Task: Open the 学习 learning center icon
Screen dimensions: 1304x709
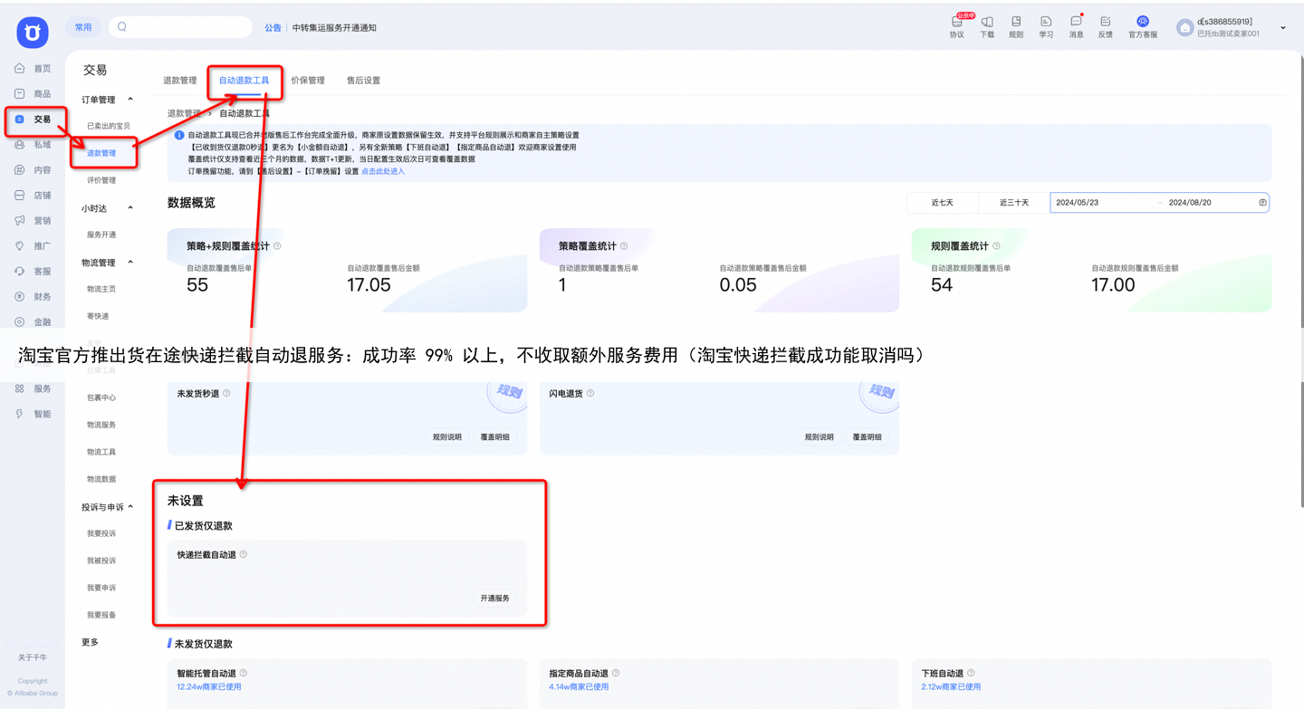Action: (1046, 26)
